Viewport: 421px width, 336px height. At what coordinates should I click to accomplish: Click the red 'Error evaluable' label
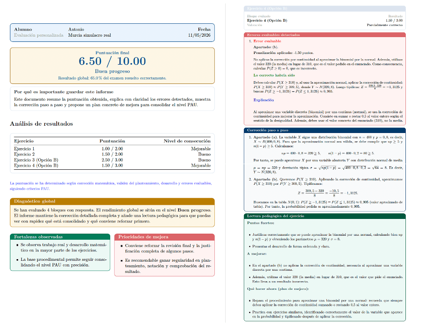267,41
